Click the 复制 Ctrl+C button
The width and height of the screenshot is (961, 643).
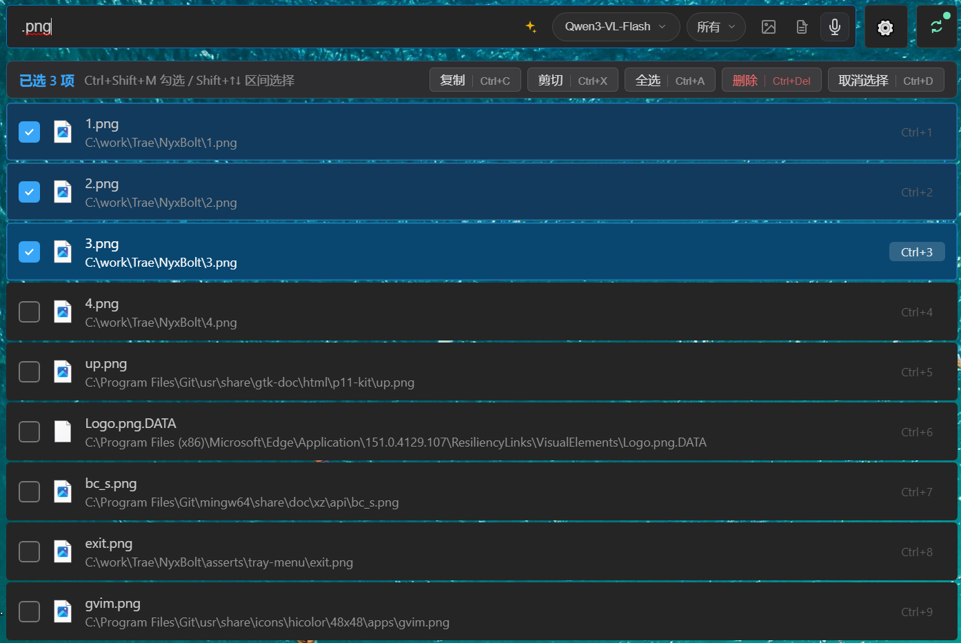475,80
